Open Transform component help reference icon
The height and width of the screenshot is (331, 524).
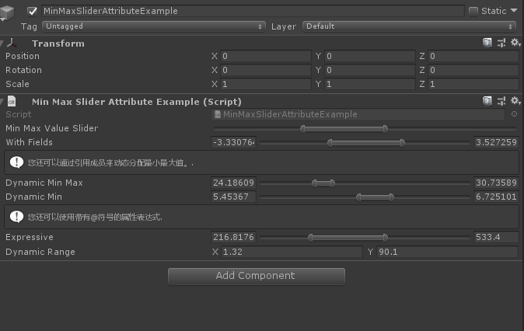click(x=487, y=44)
